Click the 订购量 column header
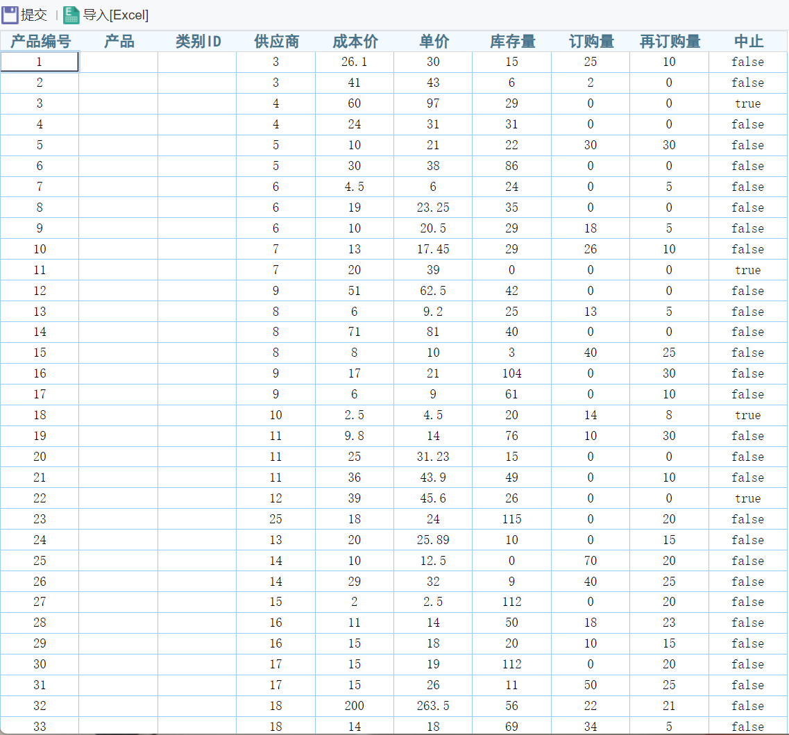The height and width of the screenshot is (735, 789). coord(591,41)
